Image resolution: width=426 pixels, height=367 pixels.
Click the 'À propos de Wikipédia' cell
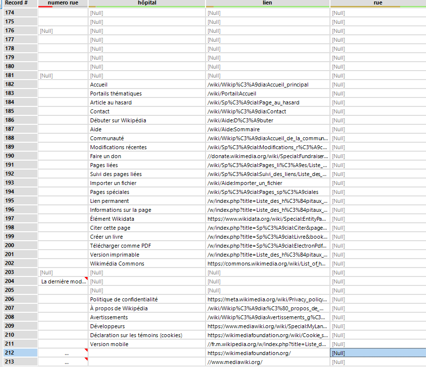pyautogui.click(x=147, y=309)
